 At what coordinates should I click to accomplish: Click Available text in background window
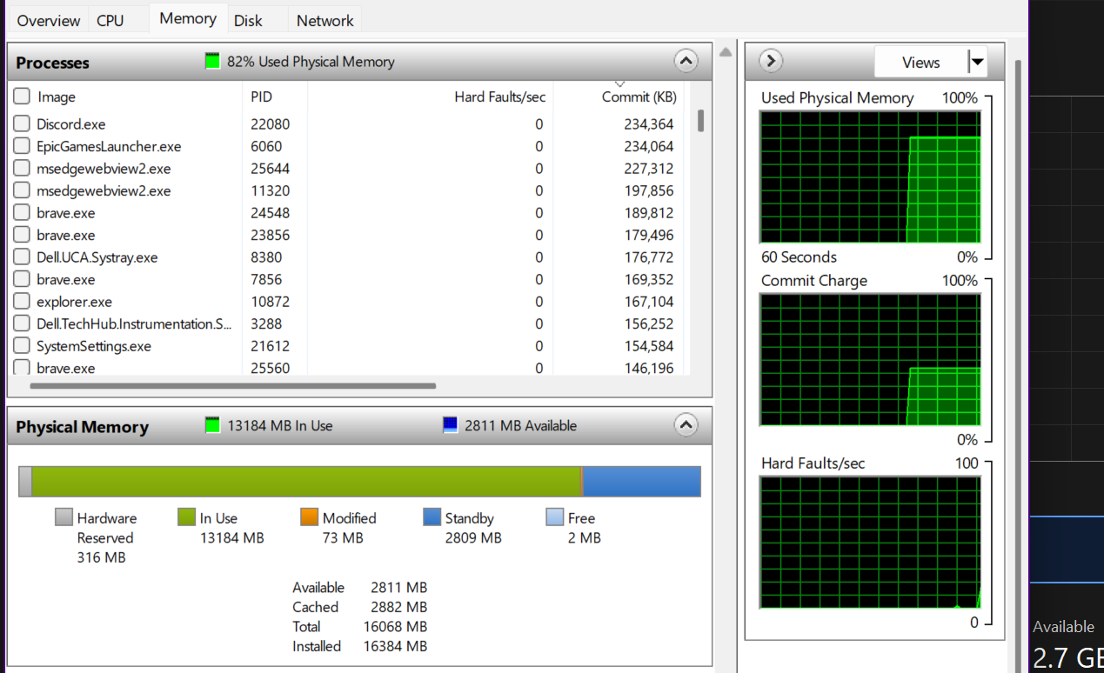(x=1063, y=626)
